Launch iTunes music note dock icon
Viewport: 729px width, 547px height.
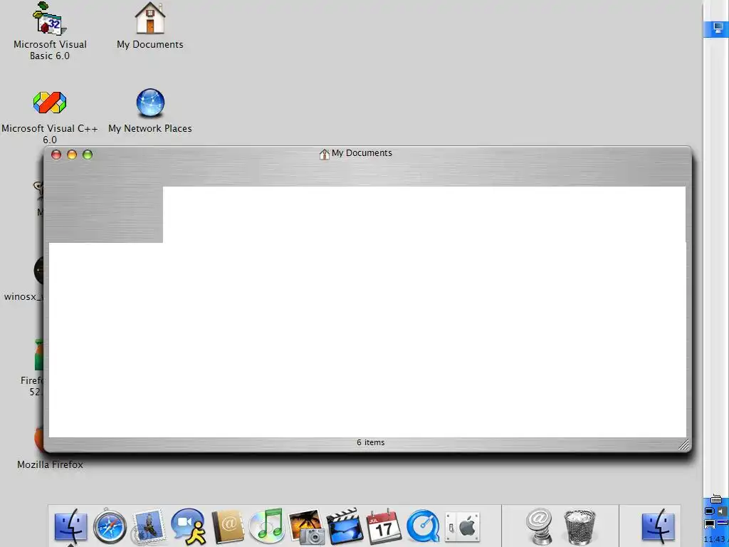click(266, 526)
